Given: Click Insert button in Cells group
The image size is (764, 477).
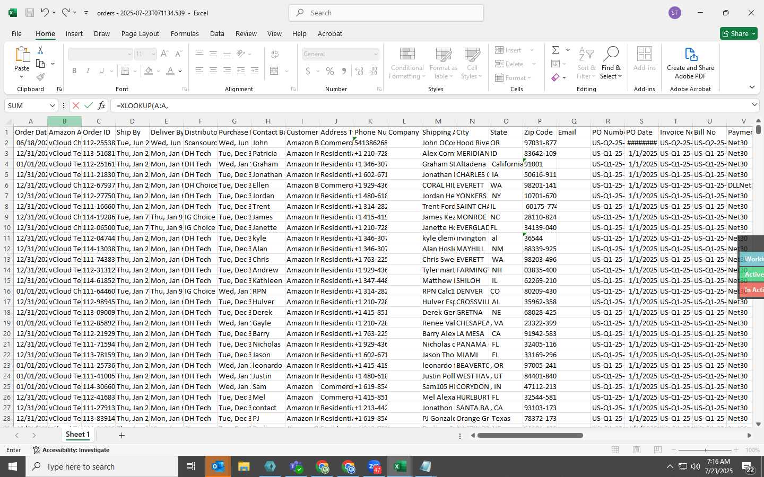Looking at the screenshot, I should pyautogui.click(x=514, y=50).
